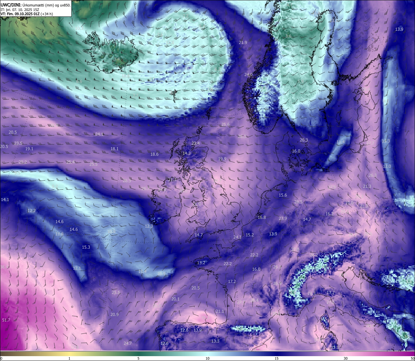Click the map value 26.5

pos(298,202)
